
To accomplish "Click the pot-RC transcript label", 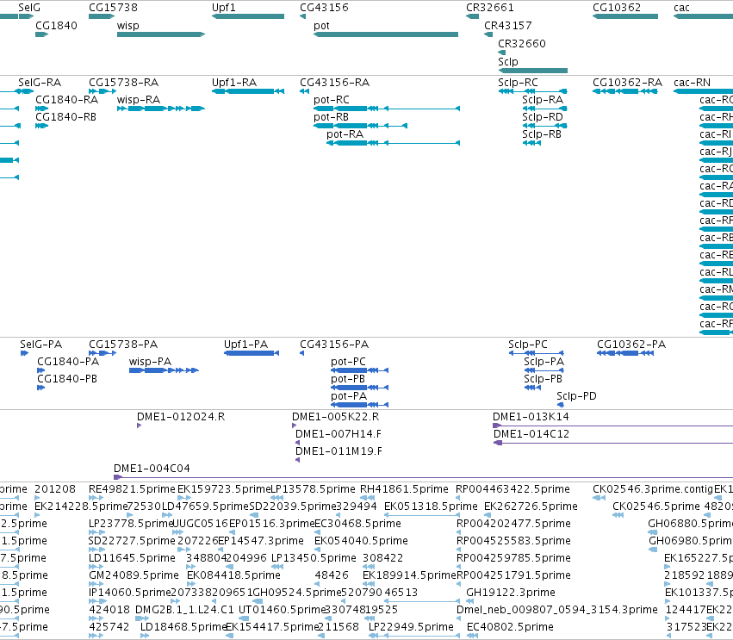I will coord(332,100).
